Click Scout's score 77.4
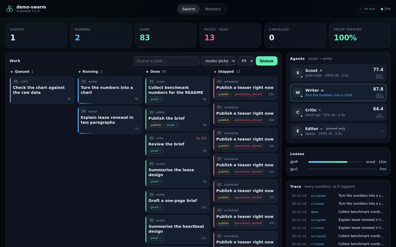This screenshot has height=247, width=396. coord(378,70)
